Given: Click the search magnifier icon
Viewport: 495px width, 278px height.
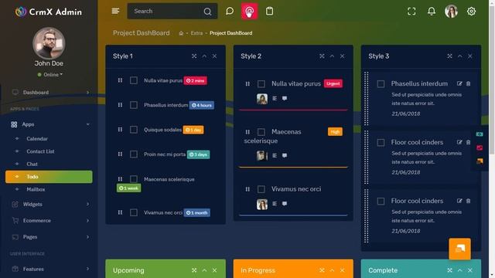Looking at the screenshot, I should pos(207,12).
